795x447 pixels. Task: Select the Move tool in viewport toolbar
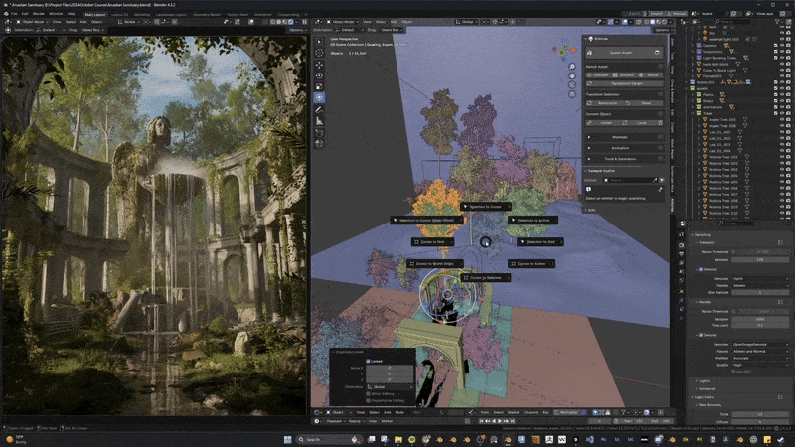pos(319,65)
